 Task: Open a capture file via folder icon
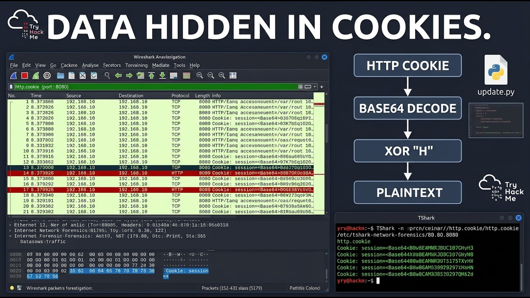60,75
